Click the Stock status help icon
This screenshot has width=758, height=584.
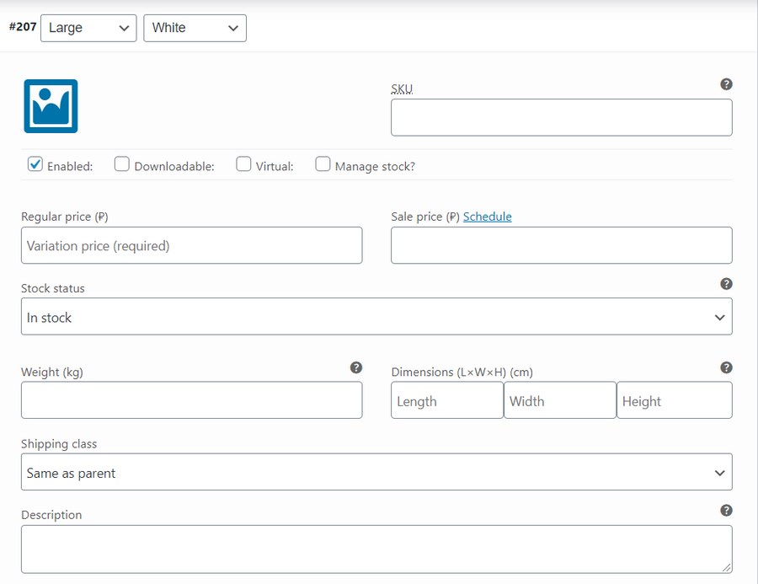[x=726, y=283]
